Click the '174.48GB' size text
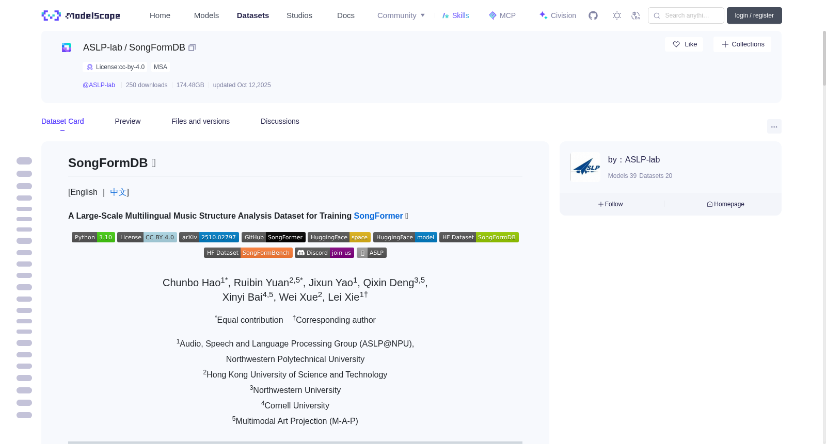The height and width of the screenshot is (444, 826). [190, 85]
